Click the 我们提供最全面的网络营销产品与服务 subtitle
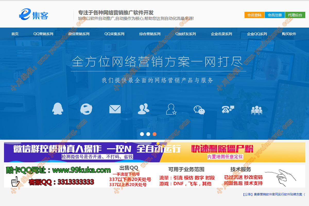Screen dimensions: 309x206 point(158,80)
